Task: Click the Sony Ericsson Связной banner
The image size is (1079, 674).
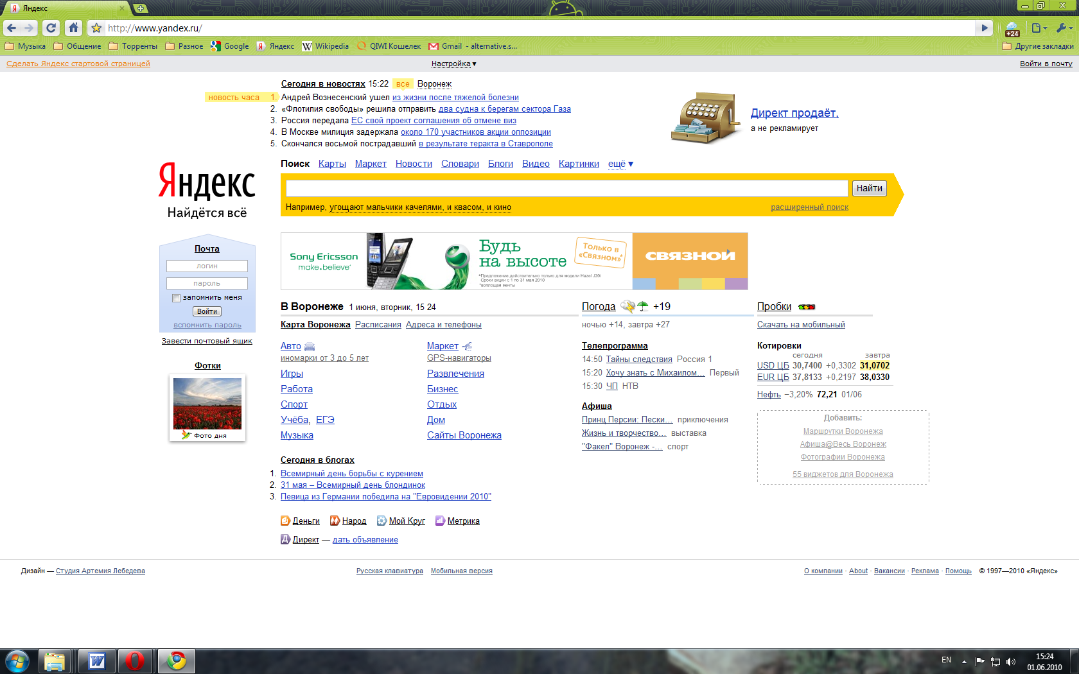Action: pos(514,261)
